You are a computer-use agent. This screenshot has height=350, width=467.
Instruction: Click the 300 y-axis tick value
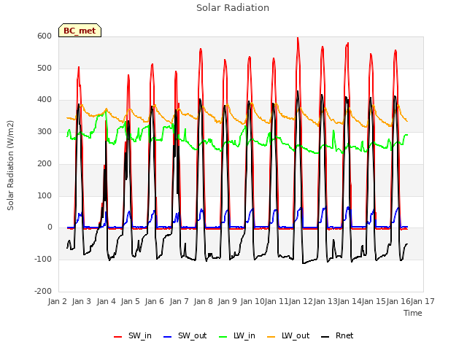(45, 131)
